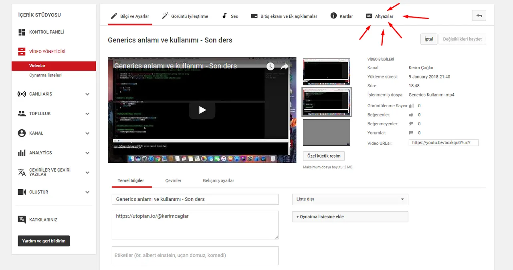Select the Temel bilgiler tab
513x270 pixels.
[131, 180]
